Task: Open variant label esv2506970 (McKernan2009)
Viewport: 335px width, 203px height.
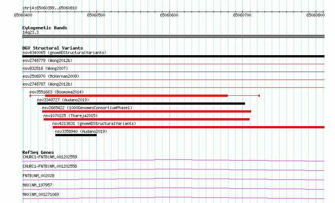Action: 51,76
